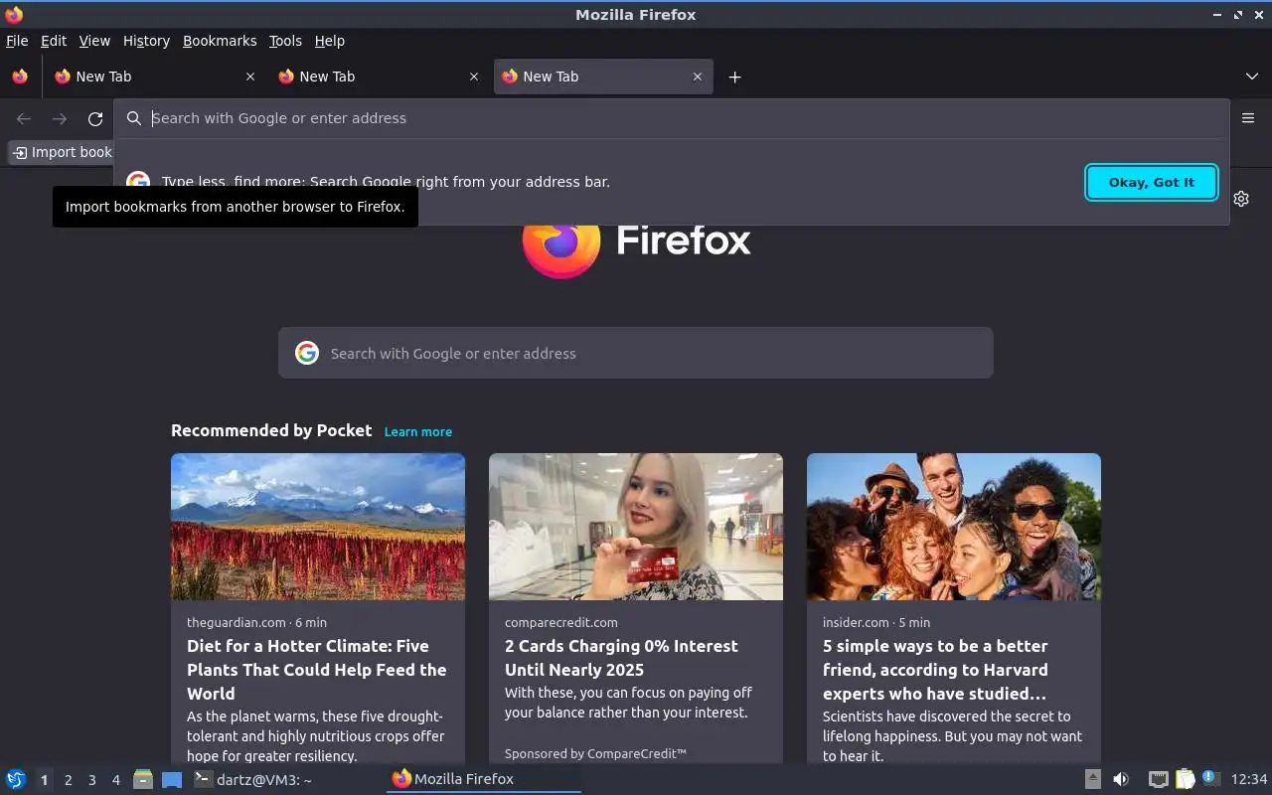Click the Okay, Got It button
Viewport: 1272px width, 795px height.
(1152, 182)
